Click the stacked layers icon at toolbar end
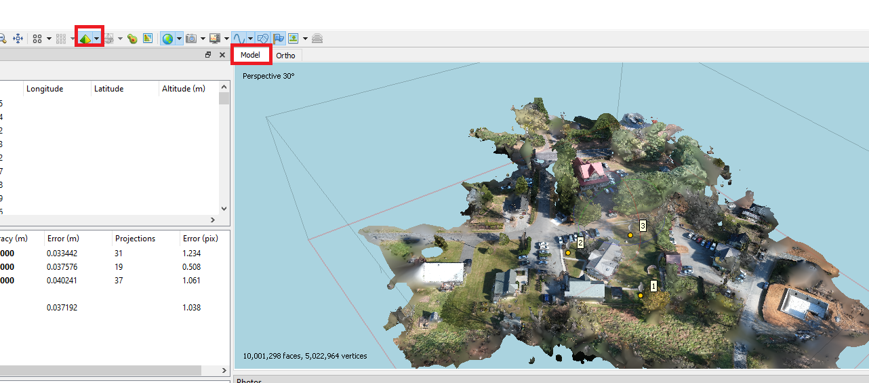This screenshot has width=869, height=383. click(x=317, y=39)
